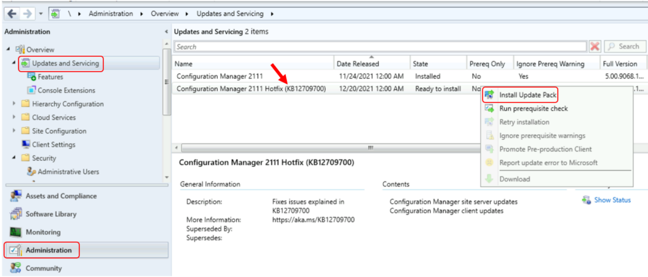Image resolution: width=648 pixels, height=277 pixels.
Task: Click the Download context menu entry
Action: point(514,179)
